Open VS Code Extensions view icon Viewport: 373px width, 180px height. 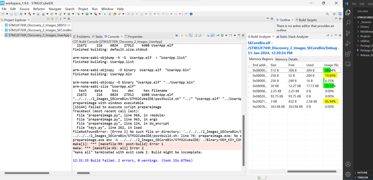pyautogui.click(x=348, y=54)
